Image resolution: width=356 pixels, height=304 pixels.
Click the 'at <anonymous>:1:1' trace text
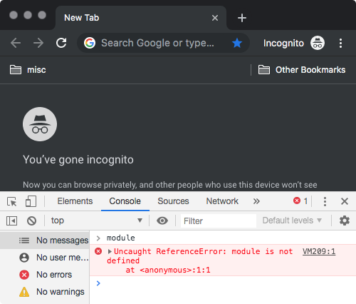(168, 270)
